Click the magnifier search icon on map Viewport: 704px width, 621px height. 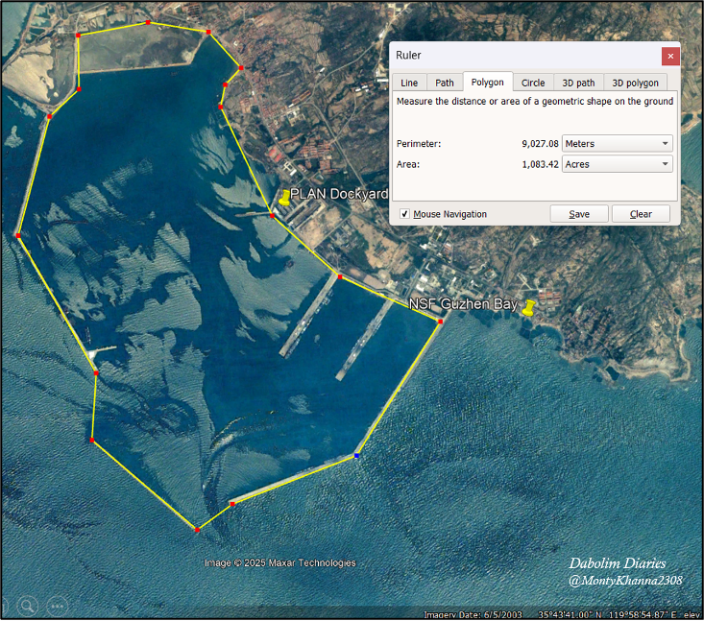[x=28, y=606]
